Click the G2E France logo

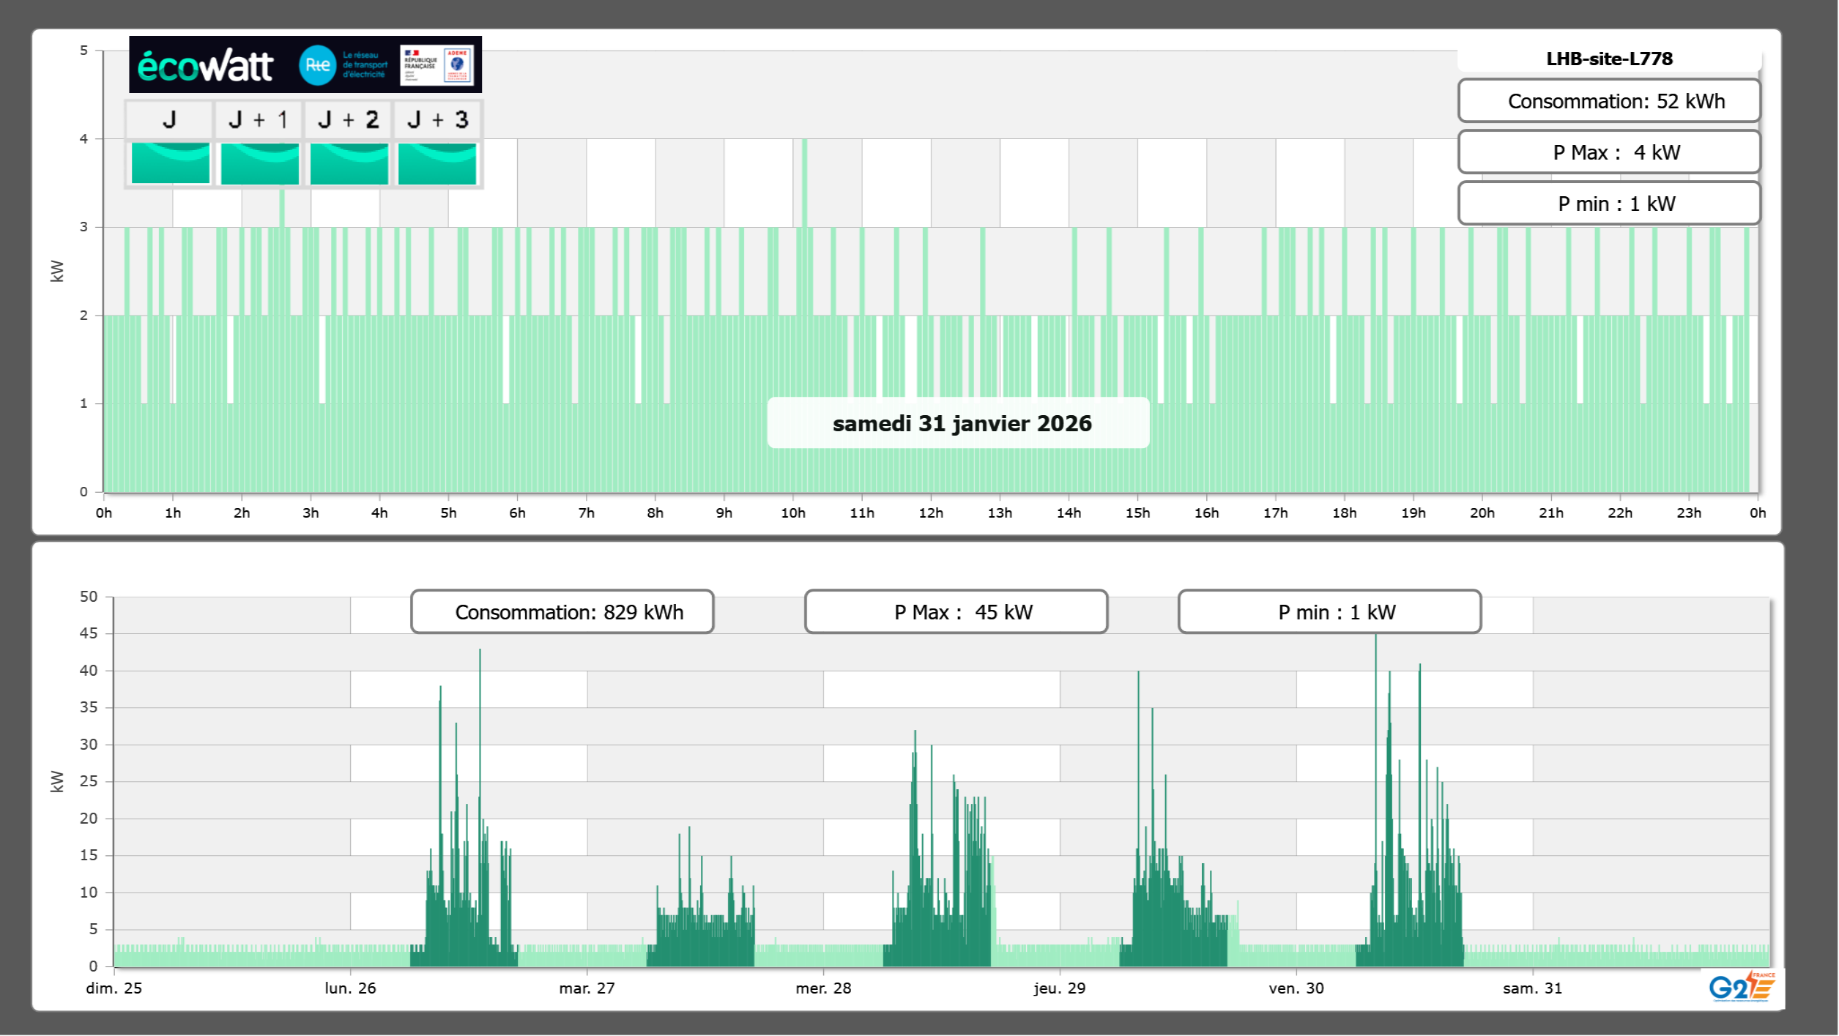coord(1741,987)
